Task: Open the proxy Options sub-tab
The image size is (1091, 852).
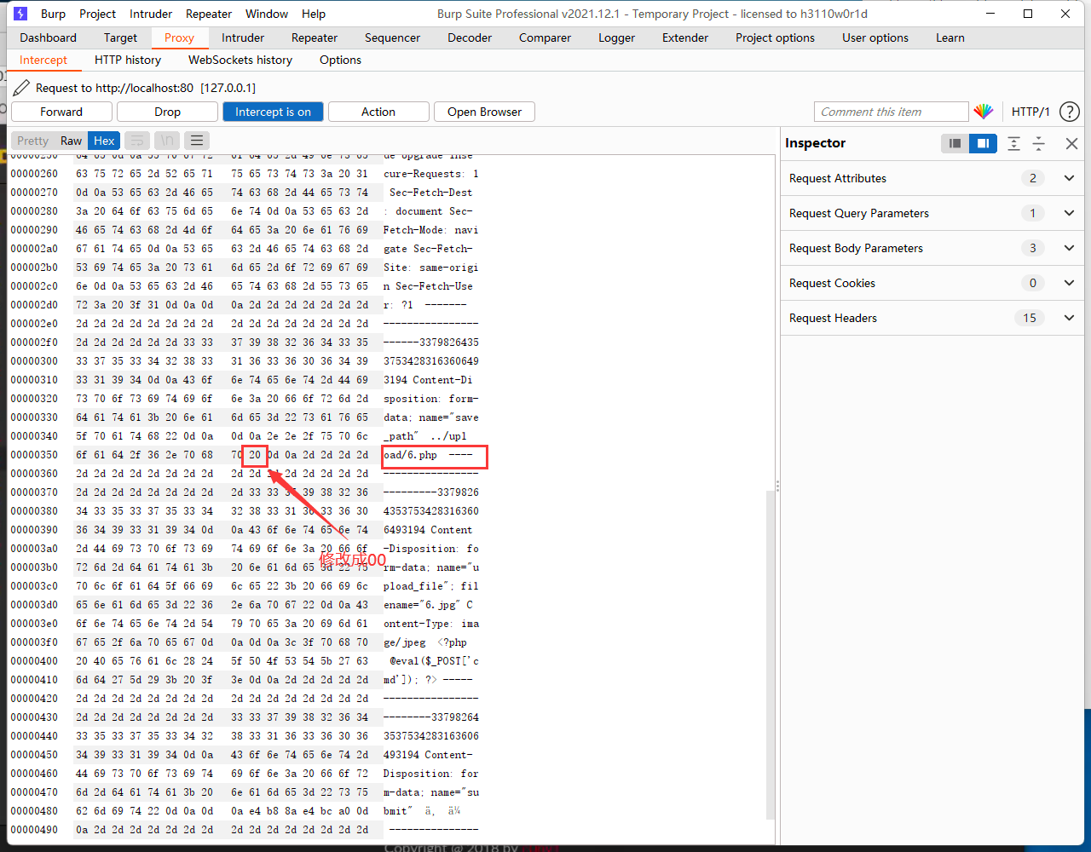Action: pos(341,60)
